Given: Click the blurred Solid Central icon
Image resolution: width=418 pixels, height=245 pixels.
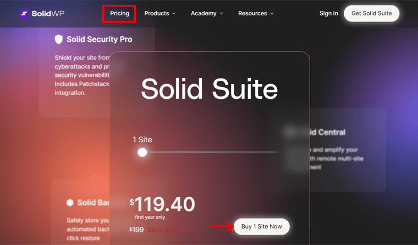Looking at the screenshot, I should click(290, 132).
